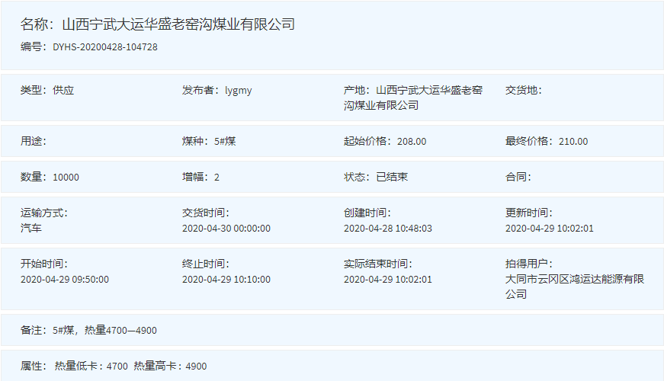The image size is (664, 381).
Task: Click delivery time 2020-04-30 00:00:00
Action: (x=226, y=228)
